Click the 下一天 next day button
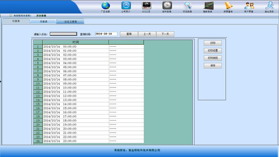 [165, 34]
